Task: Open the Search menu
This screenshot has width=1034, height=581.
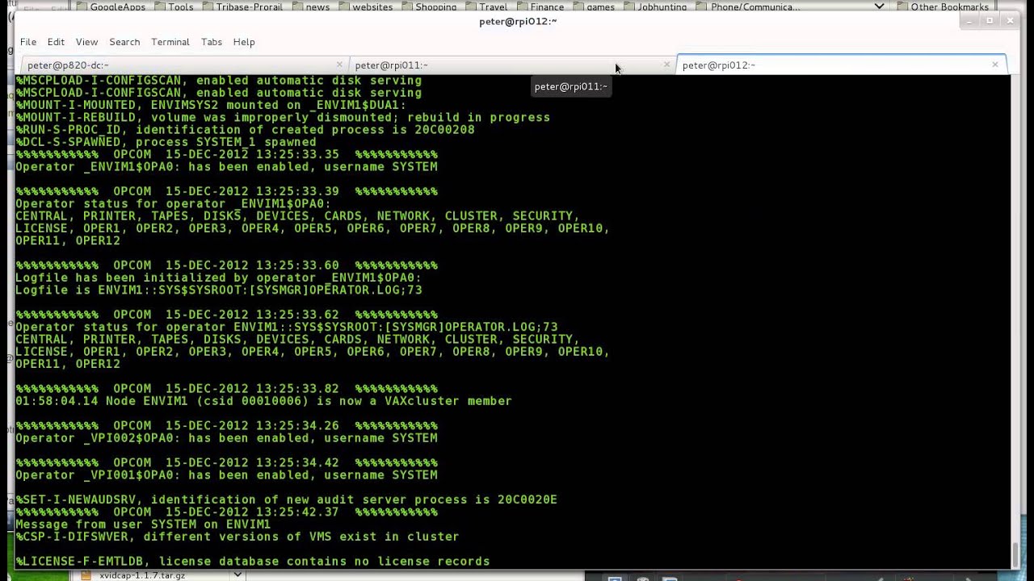Action: [x=124, y=42]
